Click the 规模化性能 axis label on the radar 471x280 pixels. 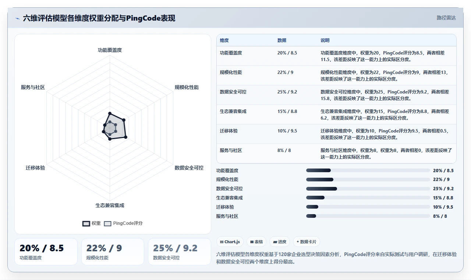[x=187, y=87]
